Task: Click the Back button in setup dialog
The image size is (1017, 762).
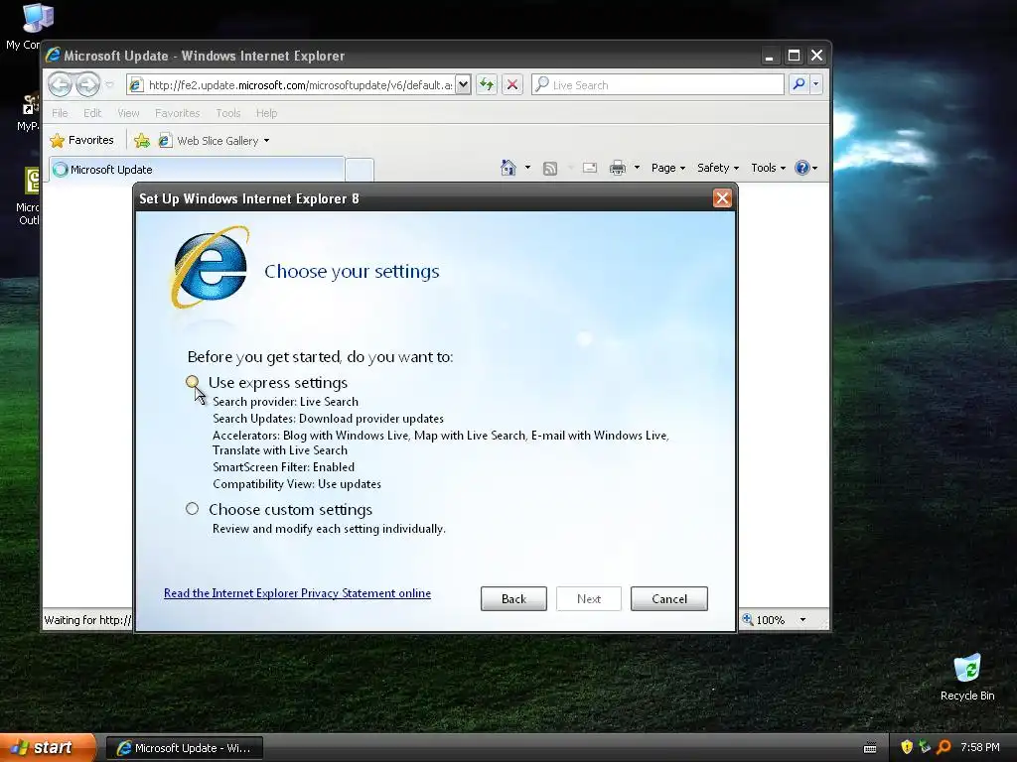Action: pos(513,598)
